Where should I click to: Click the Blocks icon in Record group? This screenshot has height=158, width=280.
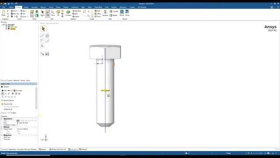(122, 12)
